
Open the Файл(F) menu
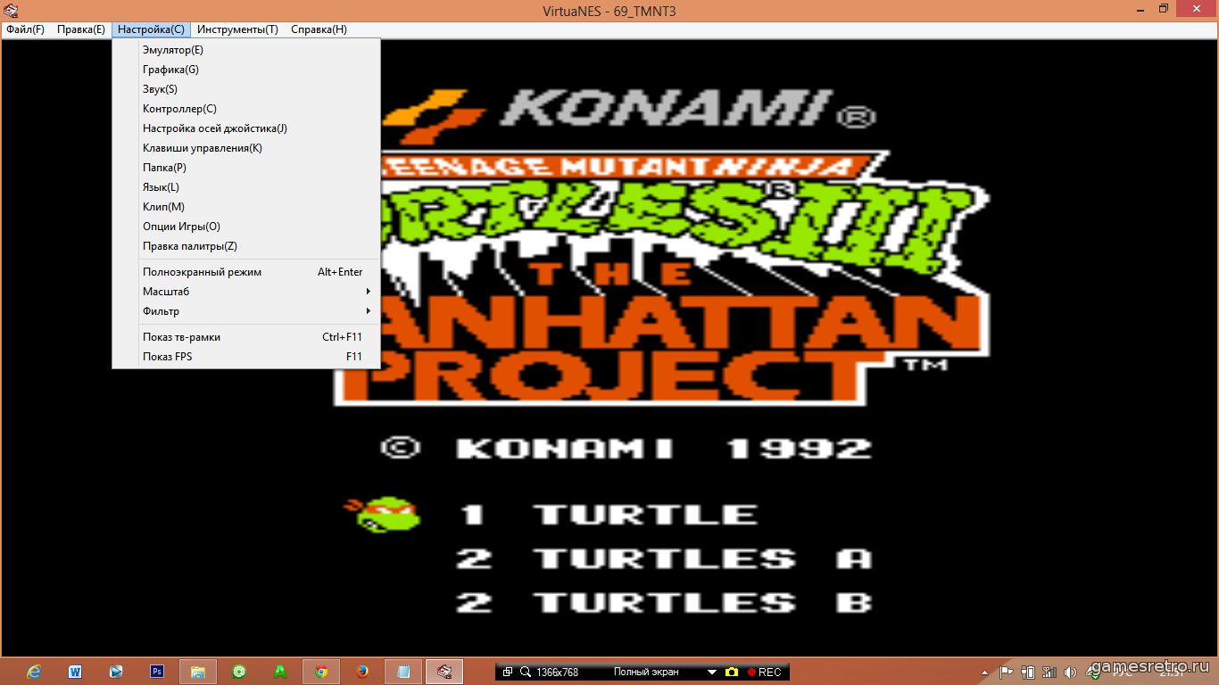pos(25,29)
